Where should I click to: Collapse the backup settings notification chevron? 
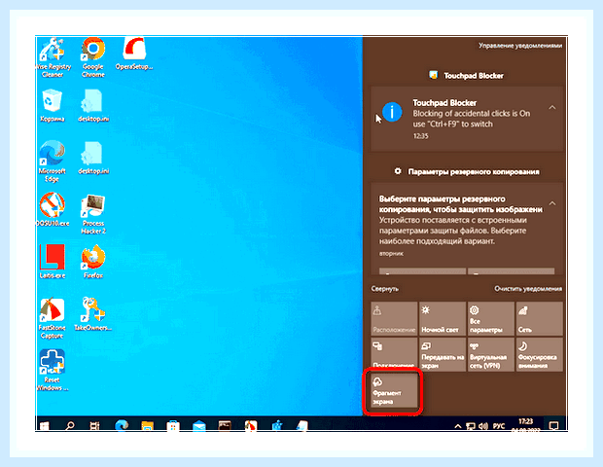(551, 203)
